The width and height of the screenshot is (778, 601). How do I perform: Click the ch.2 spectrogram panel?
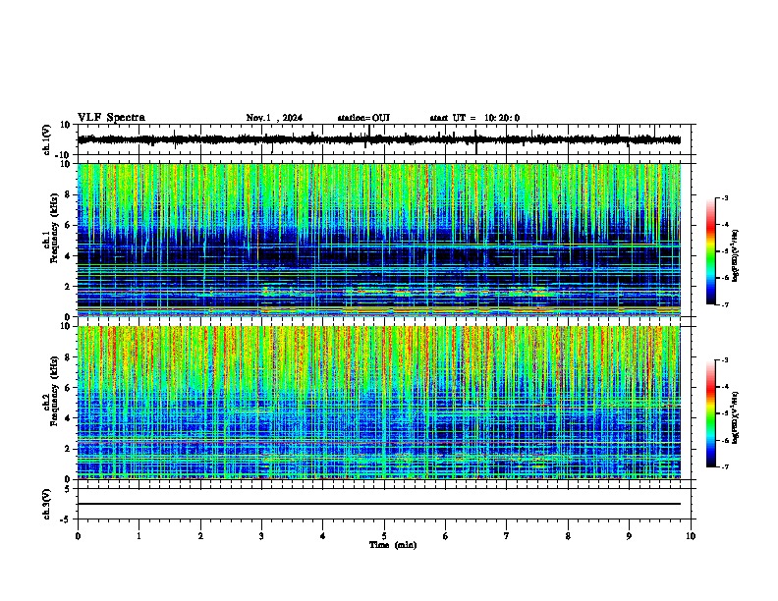[x=379, y=403]
